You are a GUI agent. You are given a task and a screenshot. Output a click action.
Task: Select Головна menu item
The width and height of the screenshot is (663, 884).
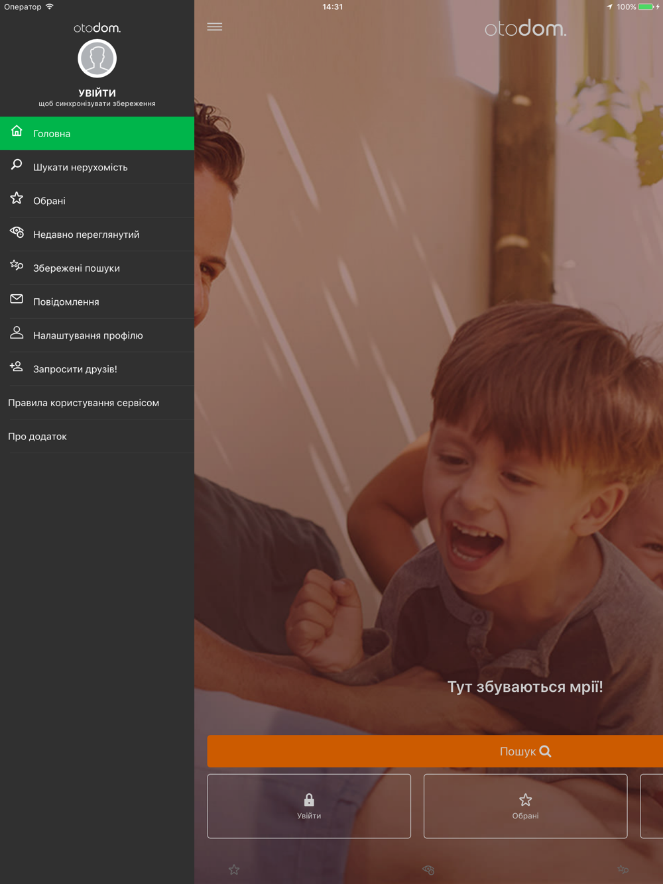tap(97, 133)
